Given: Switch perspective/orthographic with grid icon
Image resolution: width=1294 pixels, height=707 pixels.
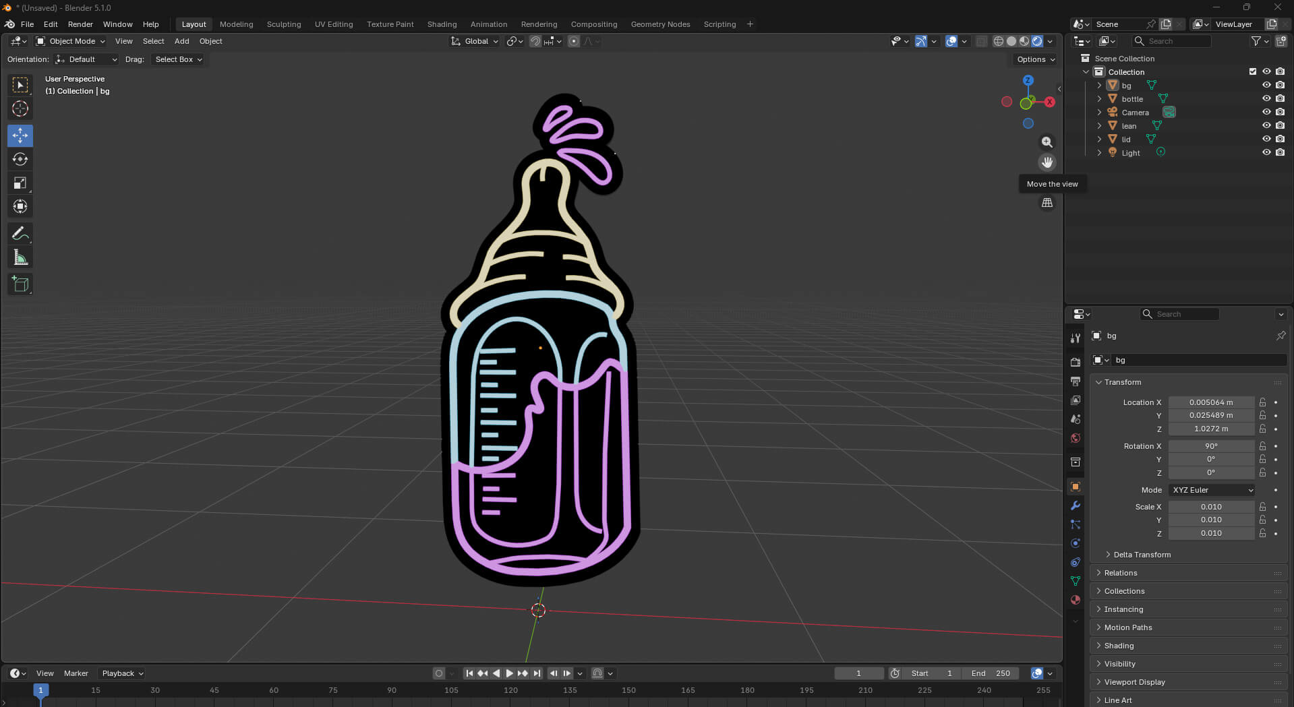Looking at the screenshot, I should pos(1047,203).
